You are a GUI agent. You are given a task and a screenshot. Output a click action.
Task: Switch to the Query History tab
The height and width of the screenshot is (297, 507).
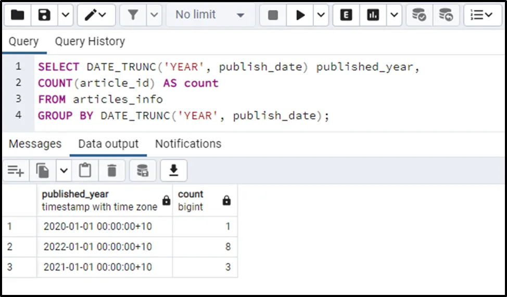[x=90, y=42]
